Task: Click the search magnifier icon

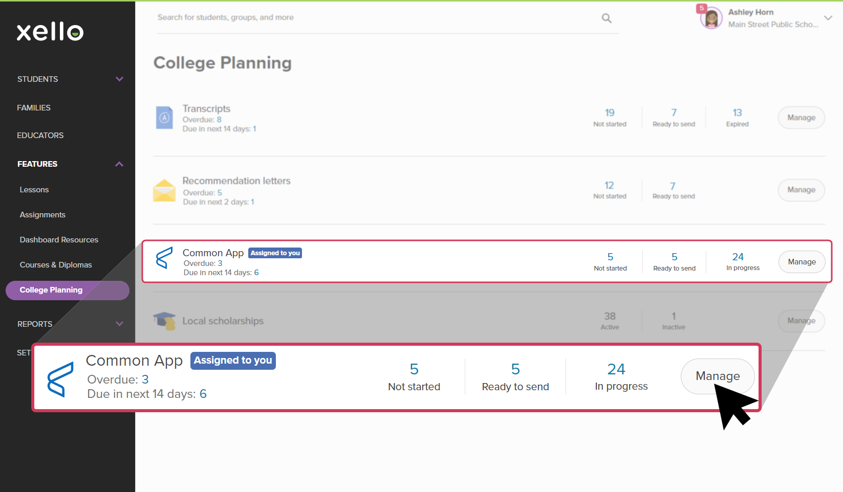Action: pyautogui.click(x=607, y=18)
